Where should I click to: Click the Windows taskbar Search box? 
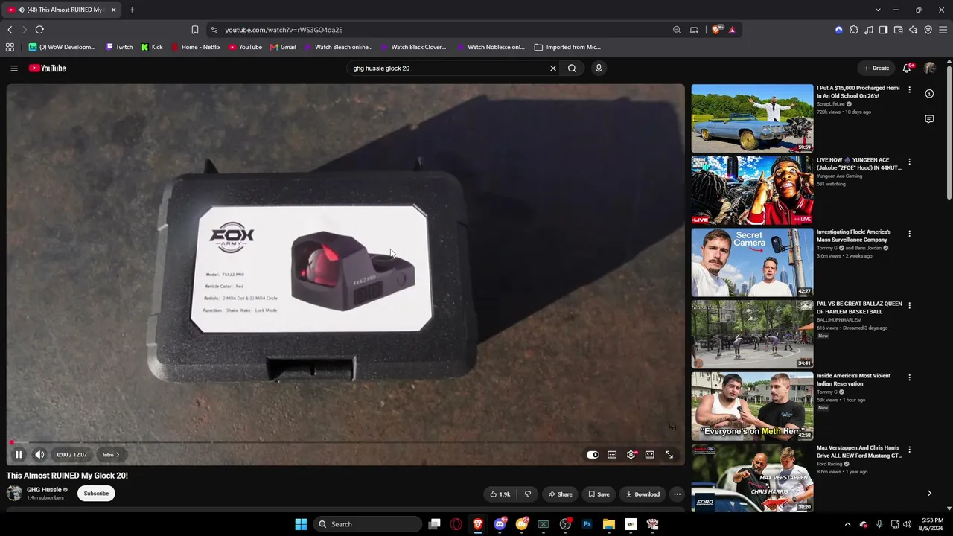[x=368, y=524]
